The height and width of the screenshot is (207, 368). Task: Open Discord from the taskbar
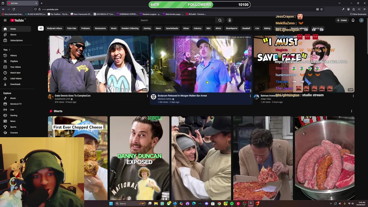[x=206, y=204]
